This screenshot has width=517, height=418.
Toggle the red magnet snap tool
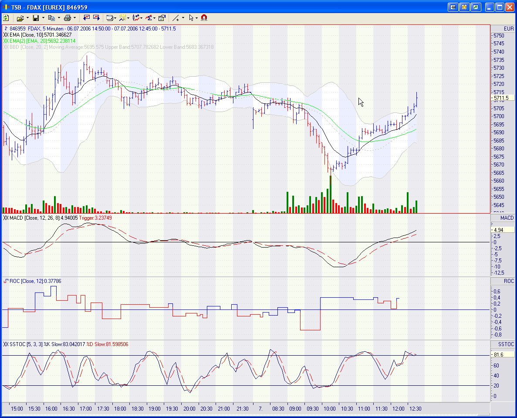pyautogui.click(x=204, y=18)
